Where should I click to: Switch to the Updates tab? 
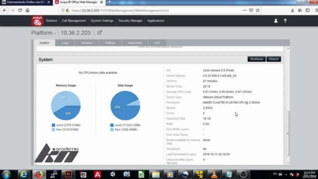[86, 43]
